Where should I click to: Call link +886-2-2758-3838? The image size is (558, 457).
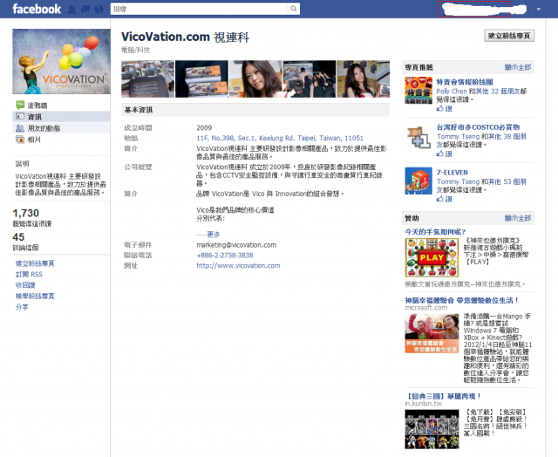225,256
